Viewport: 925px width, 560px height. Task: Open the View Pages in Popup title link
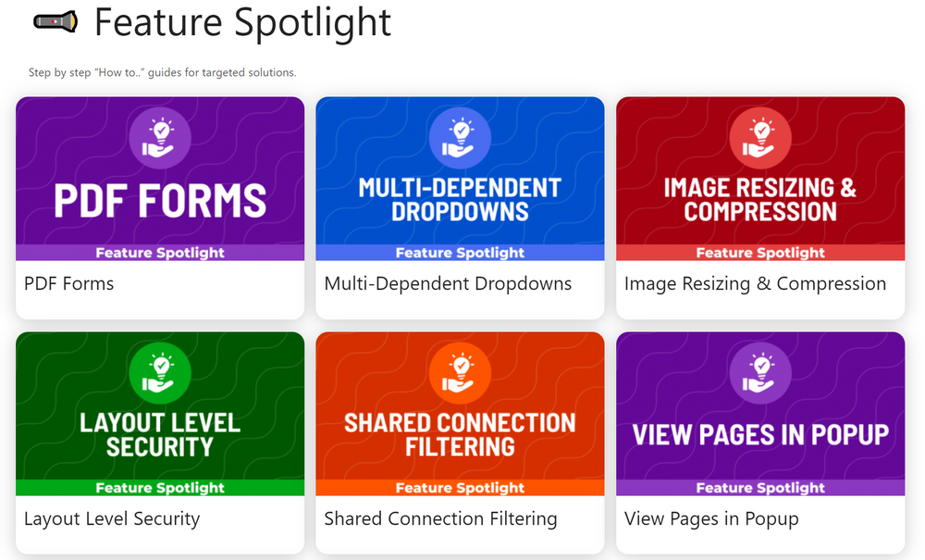(x=711, y=518)
